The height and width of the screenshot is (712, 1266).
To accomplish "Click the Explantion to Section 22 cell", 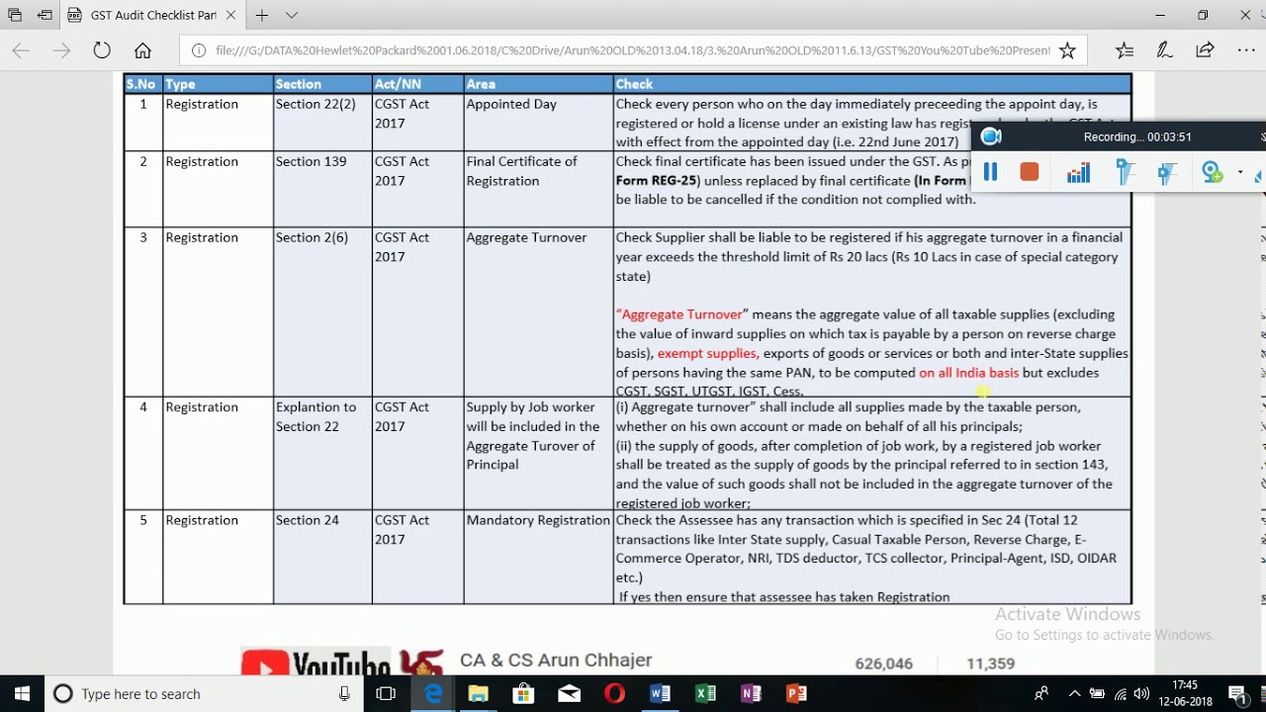I will tap(322, 454).
